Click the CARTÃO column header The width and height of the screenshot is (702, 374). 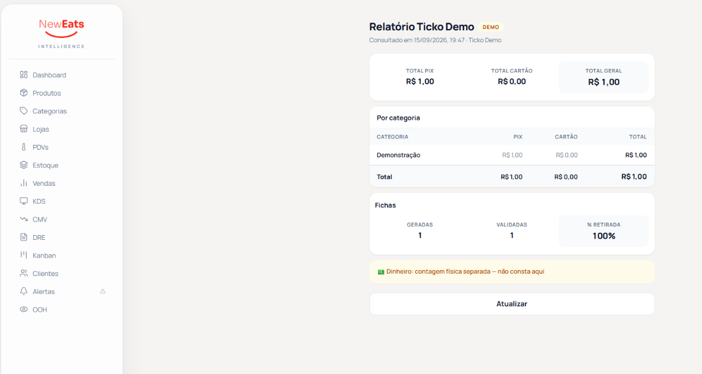coord(566,137)
